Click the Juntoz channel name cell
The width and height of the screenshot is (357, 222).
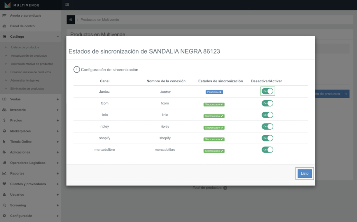pos(104,92)
